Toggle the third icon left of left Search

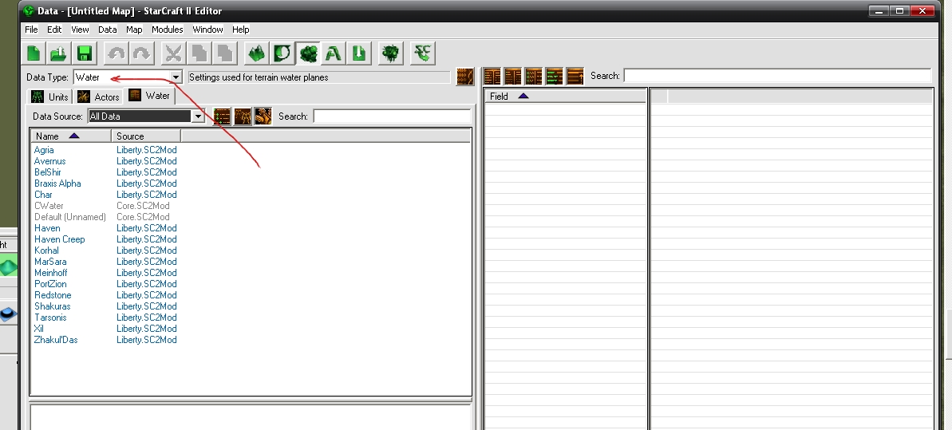point(263,116)
